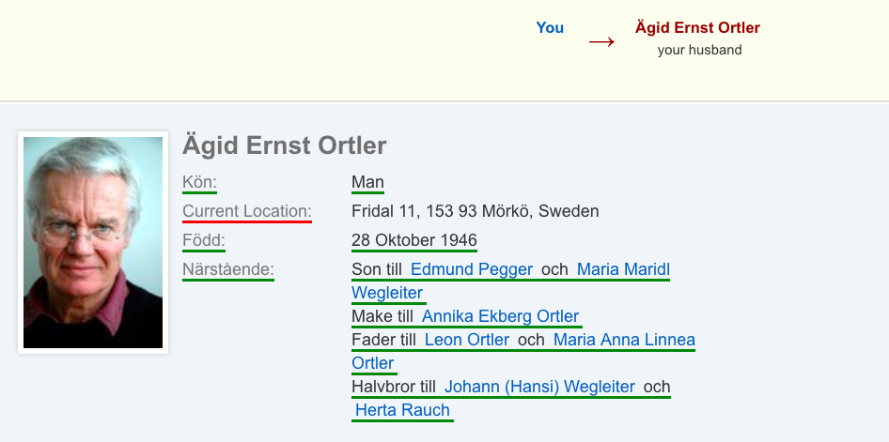Screen dimensions: 889x442
Task: Open Ägid Ernst Ortler's profile photo
Action: coord(93,242)
